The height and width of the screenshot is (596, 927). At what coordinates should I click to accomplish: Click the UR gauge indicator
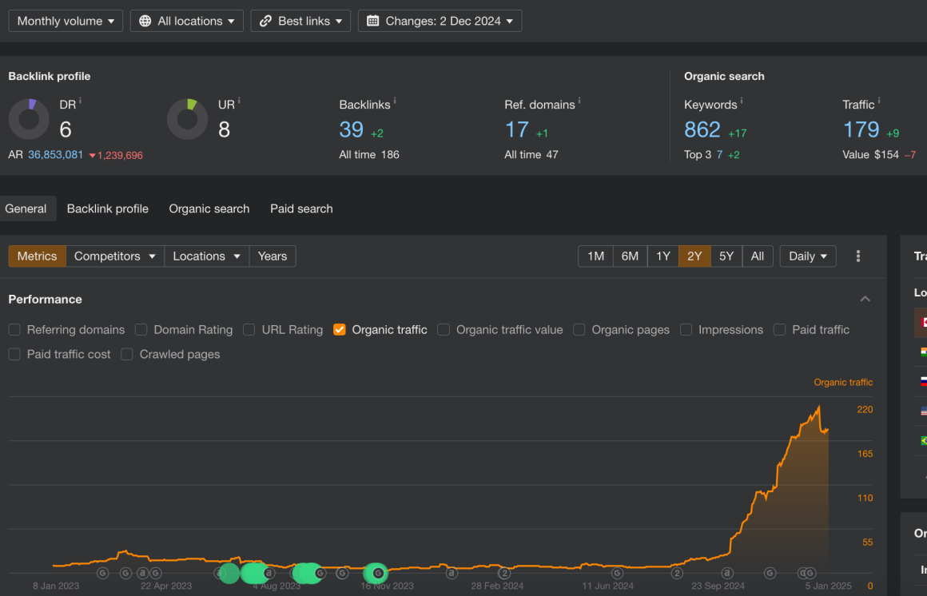(x=187, y=118)
